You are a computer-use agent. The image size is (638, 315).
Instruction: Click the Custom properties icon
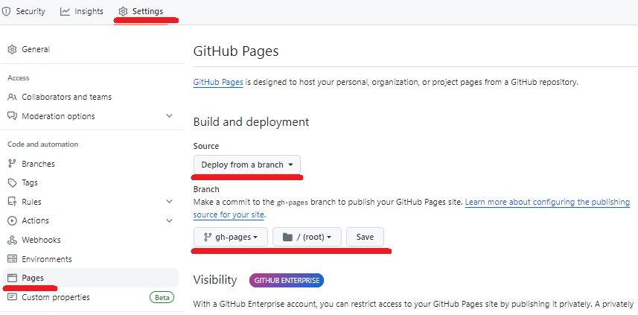pyautogui.click(x=12, y=297)
